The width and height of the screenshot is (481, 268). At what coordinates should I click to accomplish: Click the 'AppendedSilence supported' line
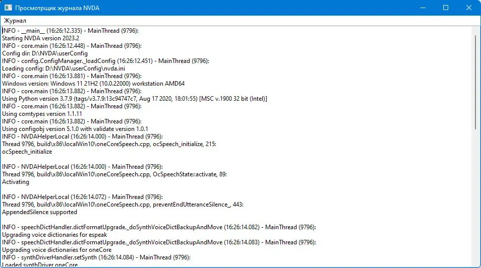coord(39,212)
